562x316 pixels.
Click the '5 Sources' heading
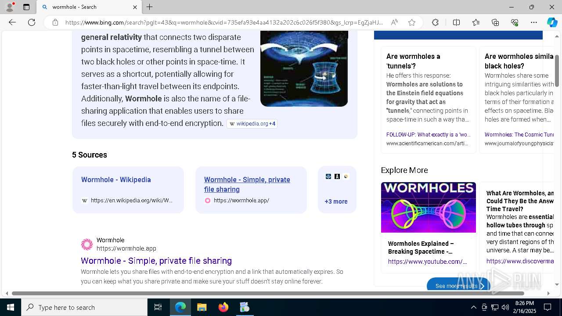(x=90, y=155)
